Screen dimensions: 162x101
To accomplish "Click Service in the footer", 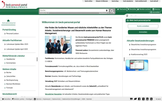I will (38, 99).
